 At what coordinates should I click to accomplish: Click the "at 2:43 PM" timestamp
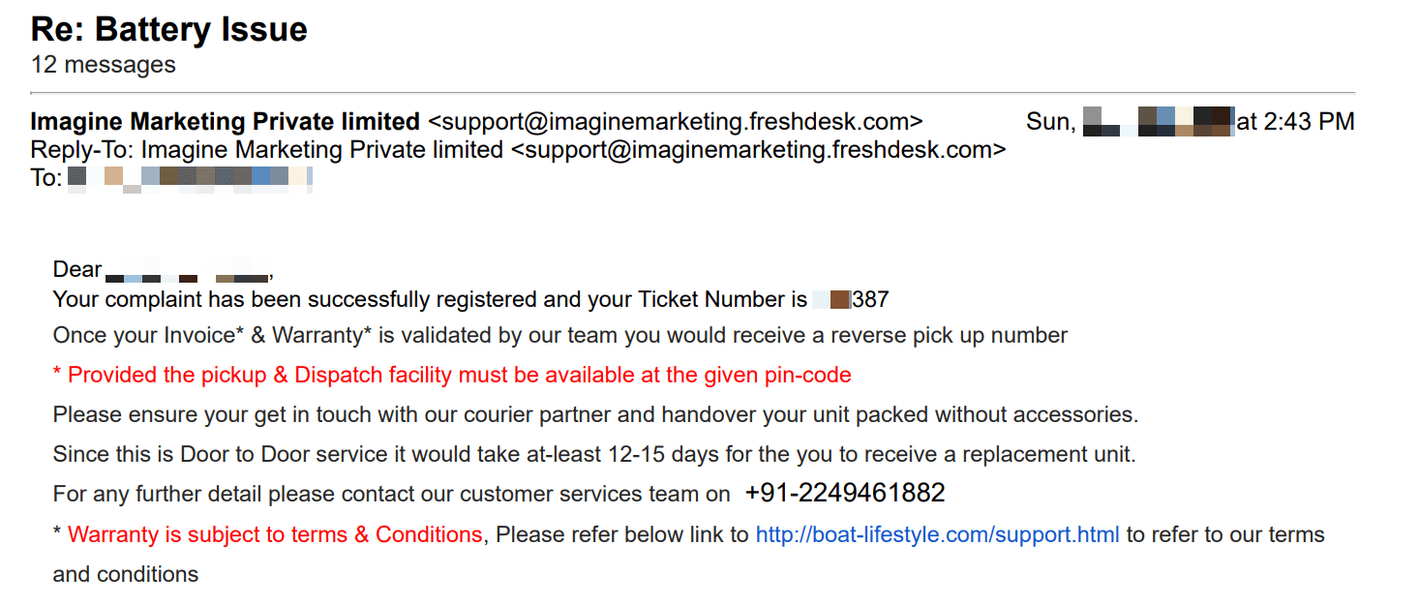1295,122
